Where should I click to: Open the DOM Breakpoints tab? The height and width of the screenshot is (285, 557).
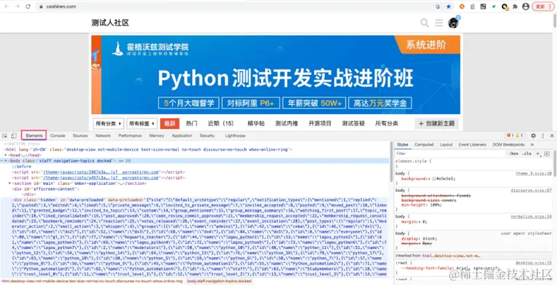coord(508,145)
